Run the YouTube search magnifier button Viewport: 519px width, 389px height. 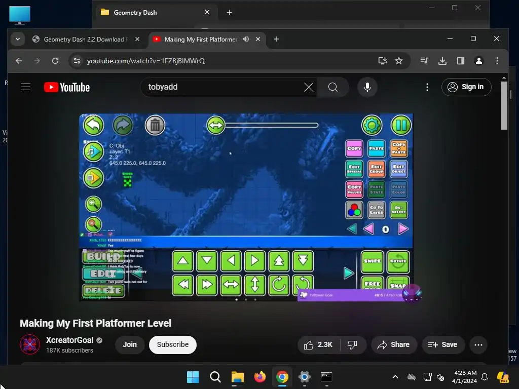tap(332, 87)
